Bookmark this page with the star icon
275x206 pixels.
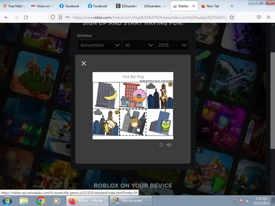pyautogui.click(x=232, y=17)
